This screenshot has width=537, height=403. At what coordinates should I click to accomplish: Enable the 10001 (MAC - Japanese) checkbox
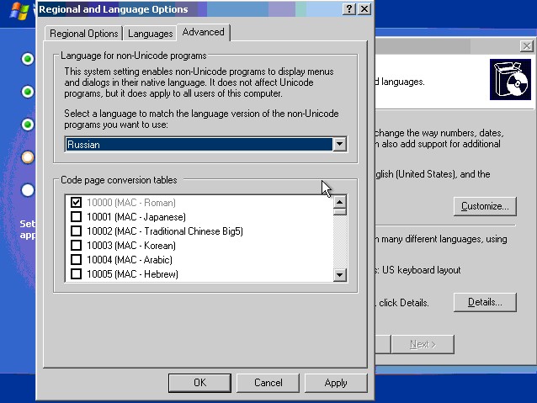77,217
